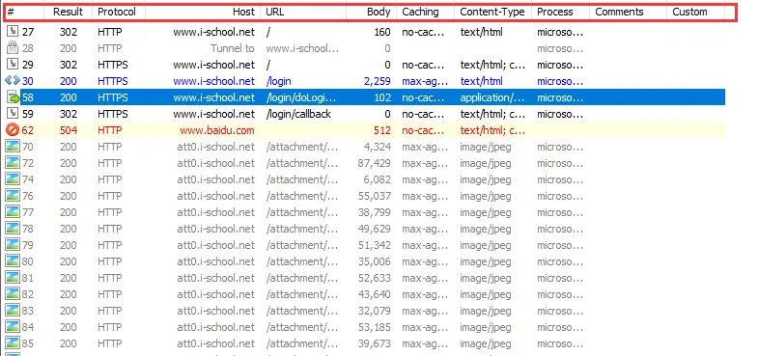Select the www.baidu.com host cell
Screen dimensions: 759x356
(217, 130)
